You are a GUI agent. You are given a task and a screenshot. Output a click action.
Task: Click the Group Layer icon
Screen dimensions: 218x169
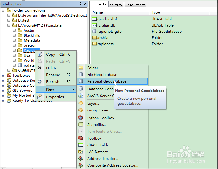pyautogui.click(x=81, y=110)
